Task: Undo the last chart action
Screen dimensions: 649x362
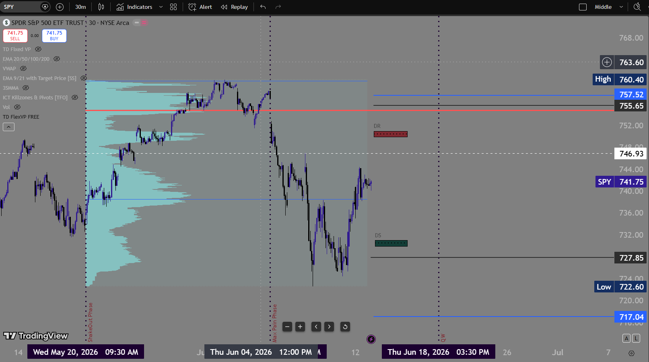Action: tap(263, 7)
